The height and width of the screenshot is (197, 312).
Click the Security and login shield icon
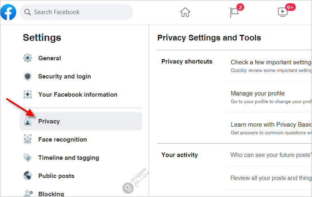click(x=28, y=76)
